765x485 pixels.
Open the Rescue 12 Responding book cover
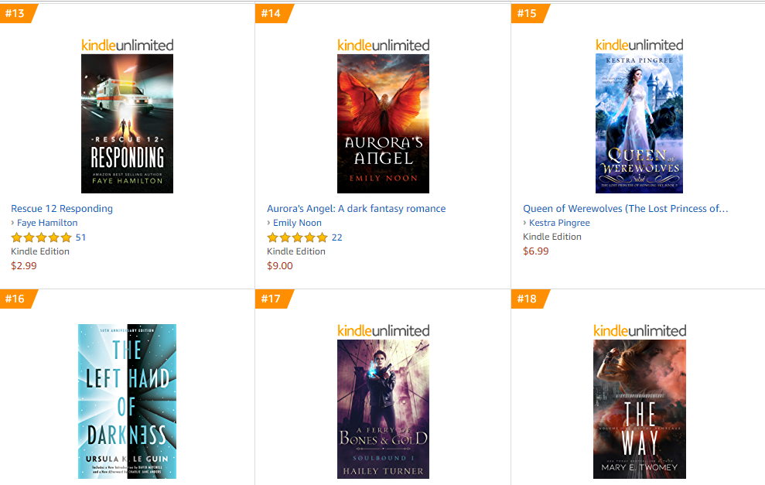pyautogui.click(x=127, y=124)
